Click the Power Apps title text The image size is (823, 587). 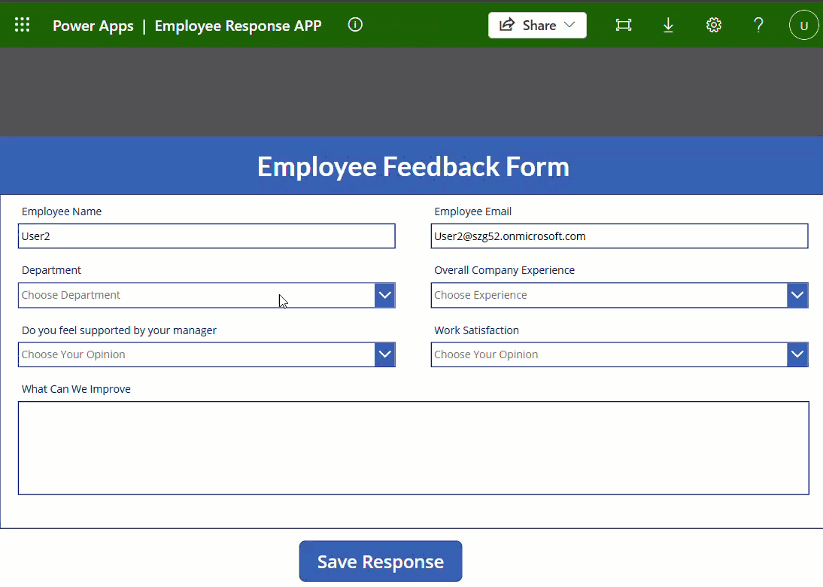pos(93,25)
